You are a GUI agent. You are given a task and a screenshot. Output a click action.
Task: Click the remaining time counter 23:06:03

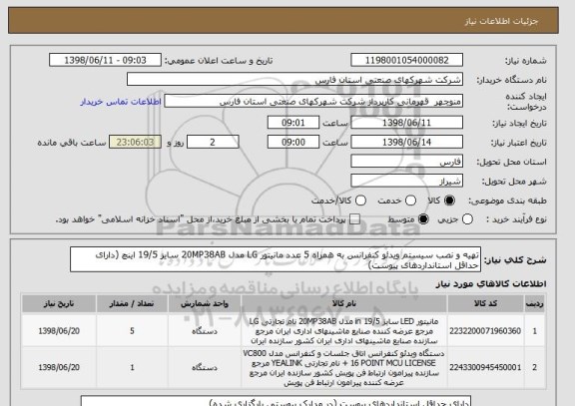tap(135, 142)
